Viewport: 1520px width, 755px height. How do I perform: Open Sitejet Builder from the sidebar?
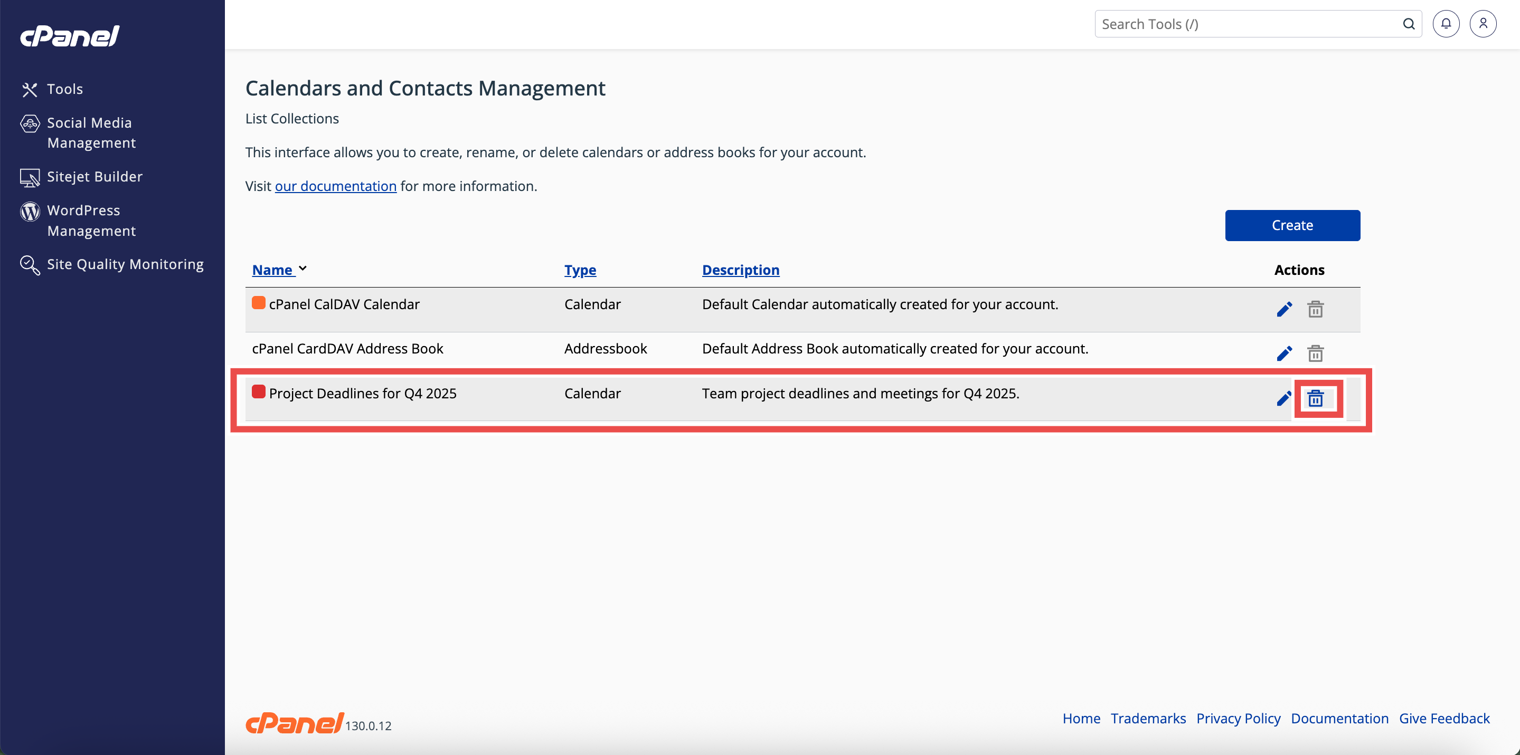click(x=95, y=176)
